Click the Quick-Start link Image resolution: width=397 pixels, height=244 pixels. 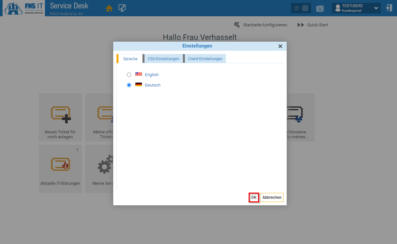pyautogui.click(x=317, y=25)
